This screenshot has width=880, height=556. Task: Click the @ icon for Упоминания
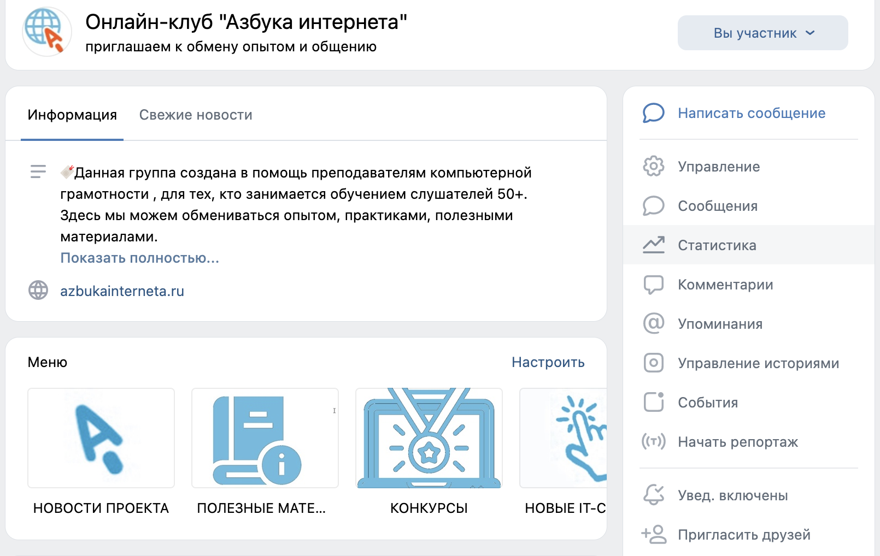click(x=653, y=323)
